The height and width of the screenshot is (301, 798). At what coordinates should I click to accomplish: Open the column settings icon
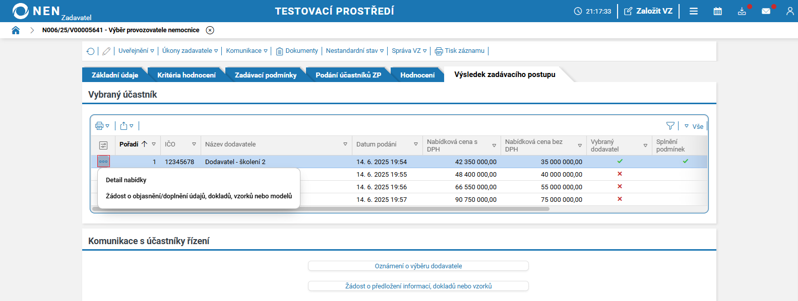[103, 145]
